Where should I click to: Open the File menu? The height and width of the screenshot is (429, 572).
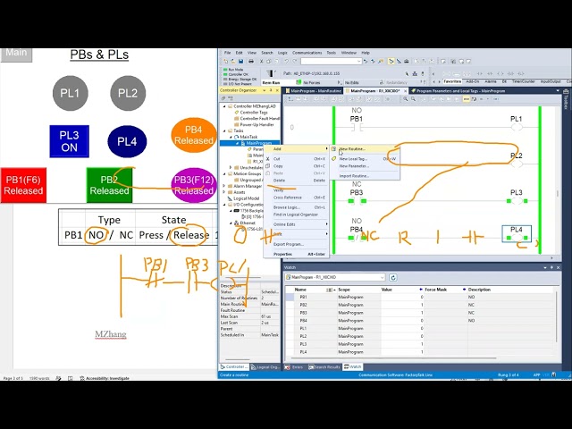(228, 53)
